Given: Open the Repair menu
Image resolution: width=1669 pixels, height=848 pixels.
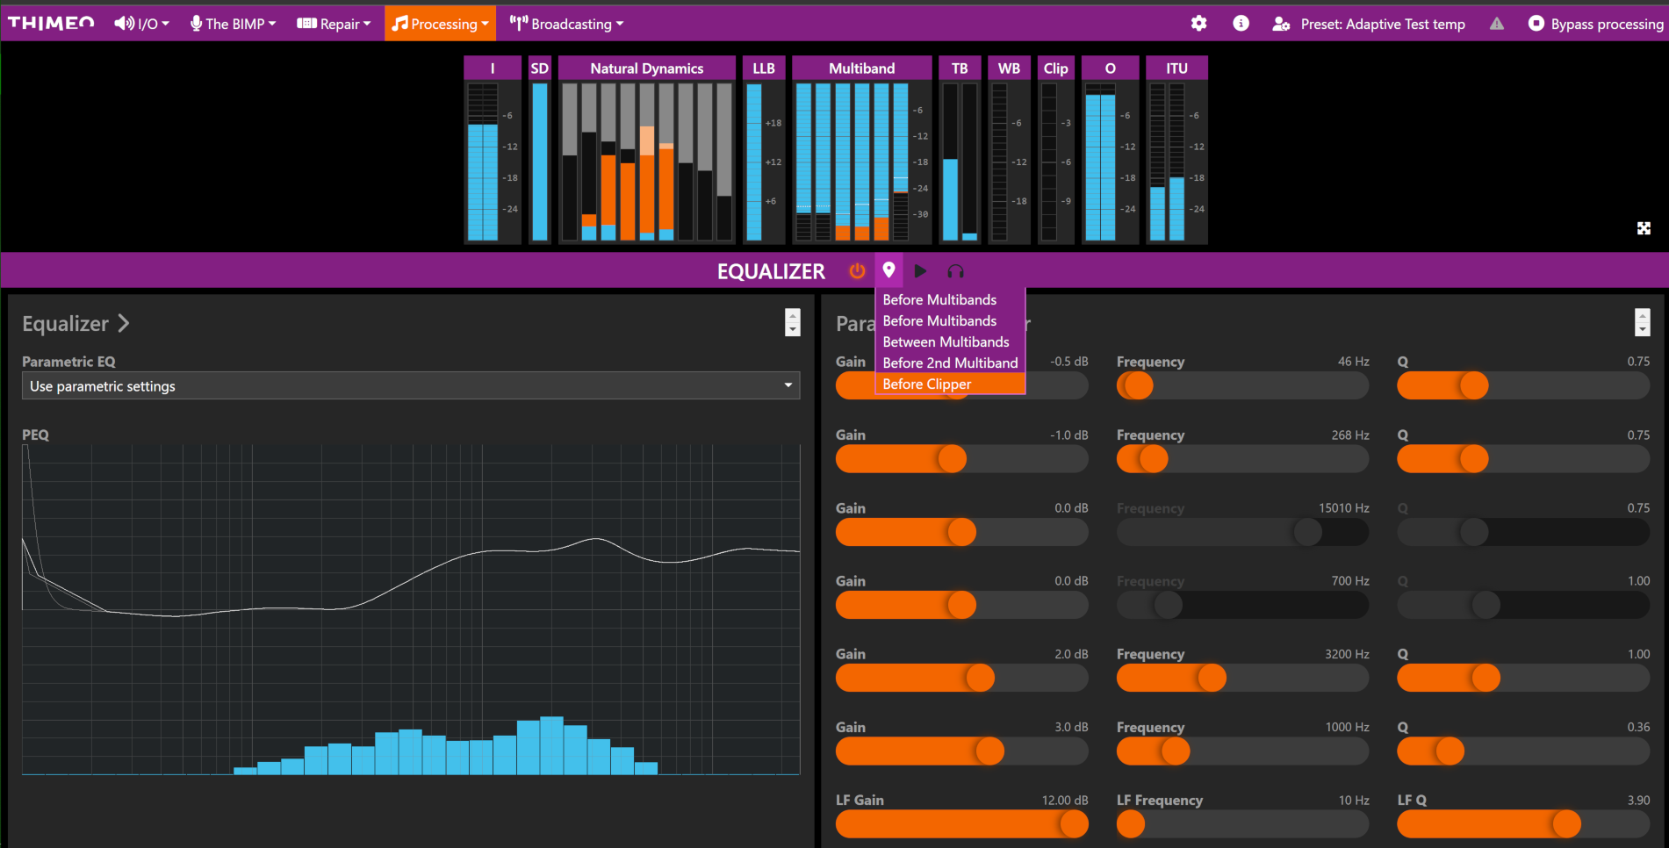Looking at the screenshot, I should point(334,24).
